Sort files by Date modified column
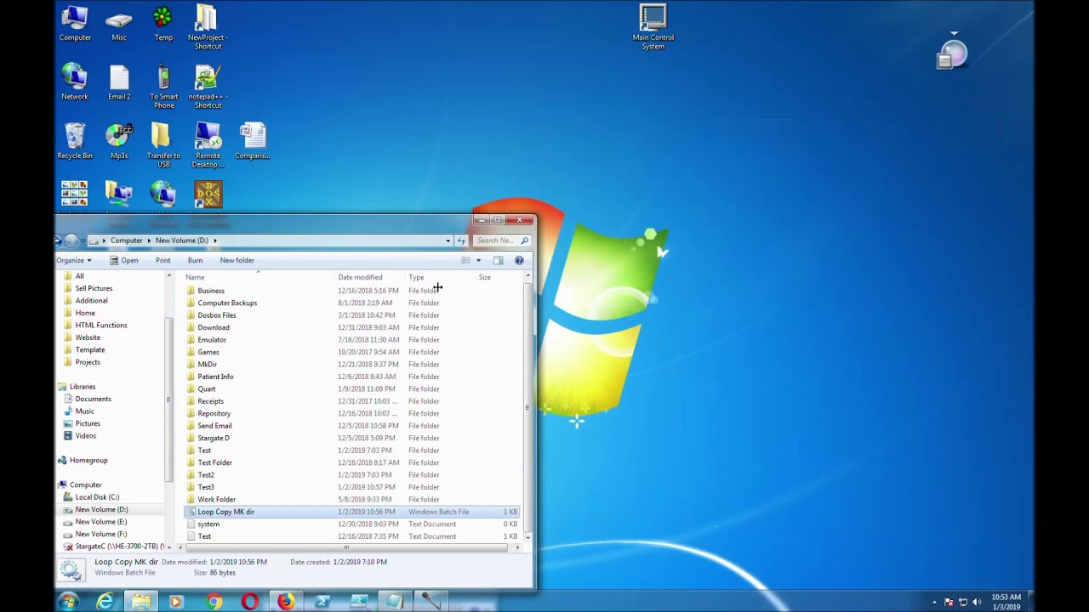The height and width of the screenshot is (612, 1089). [370, 277]
